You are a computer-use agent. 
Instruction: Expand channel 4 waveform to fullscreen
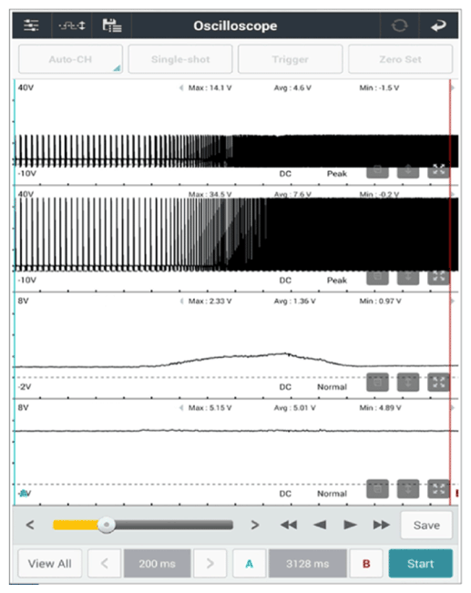[438, 489]
